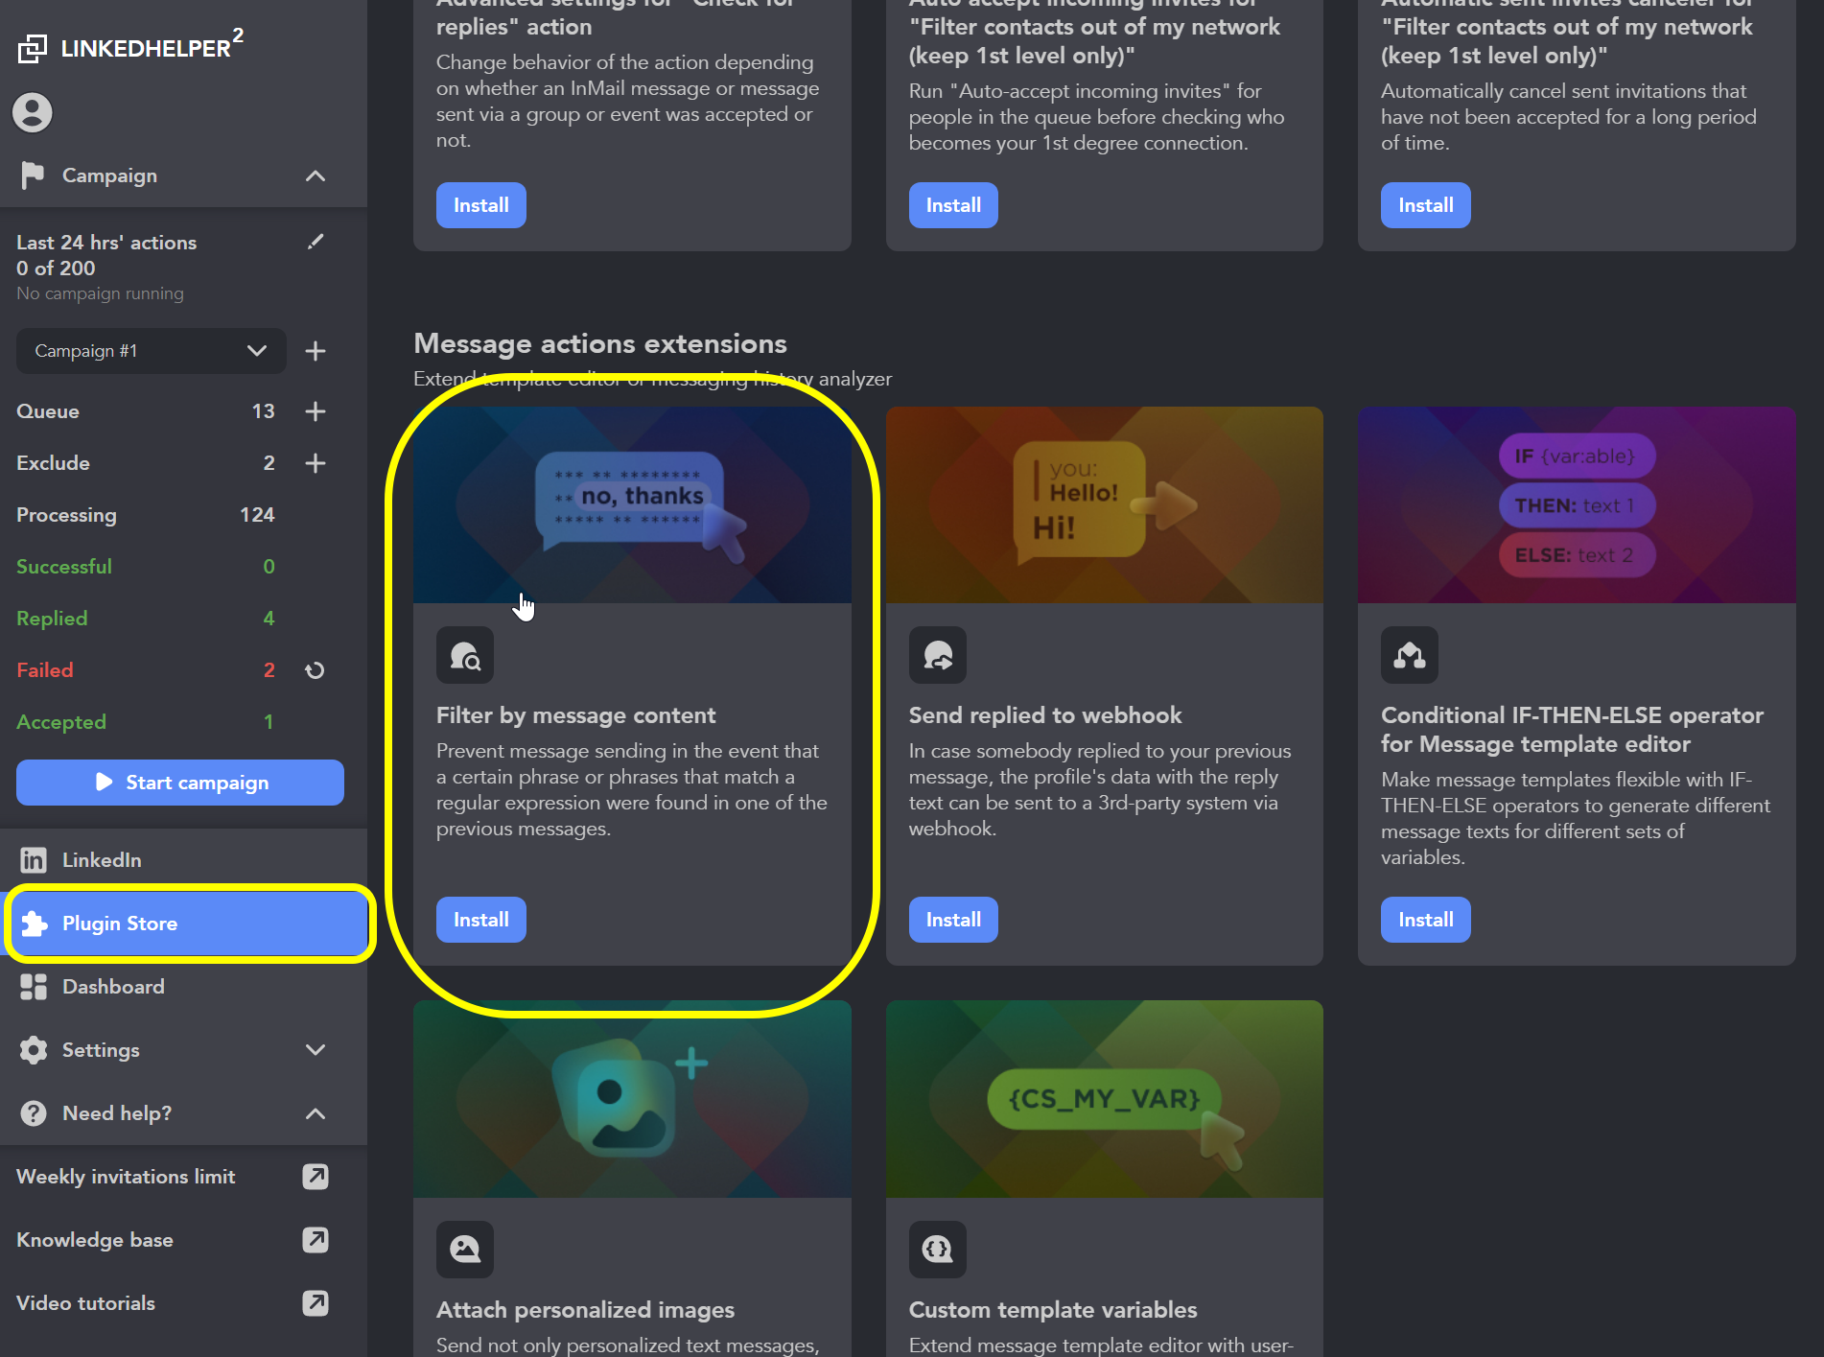
Task: Collapse the Campaign section chevron
Action: pyautogui.click(x=315, y=175)
